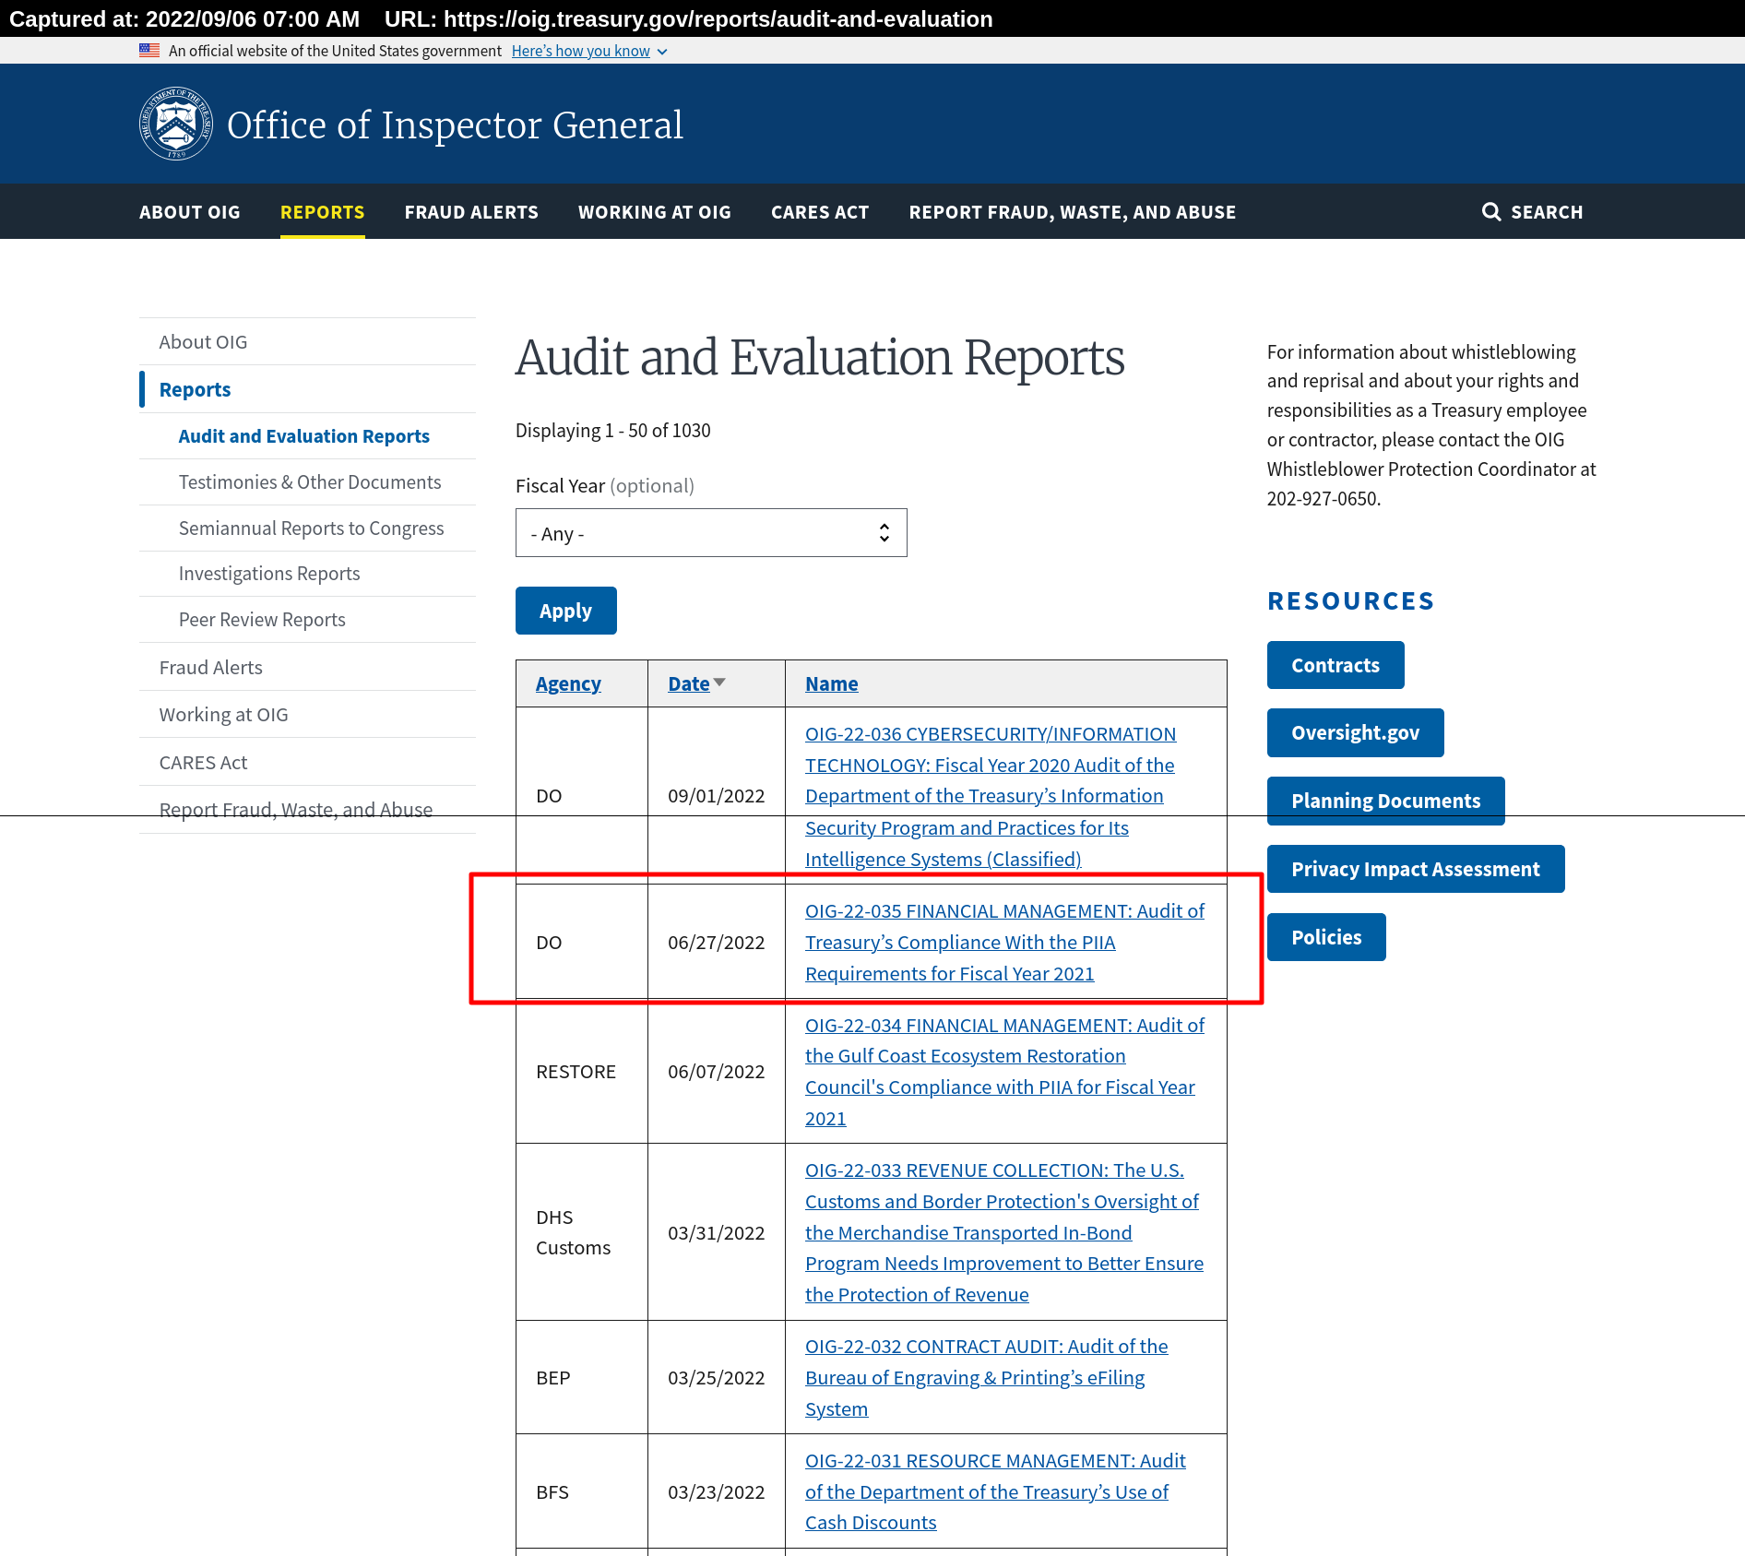Open About OIG in the sidebar

point(203,342)
